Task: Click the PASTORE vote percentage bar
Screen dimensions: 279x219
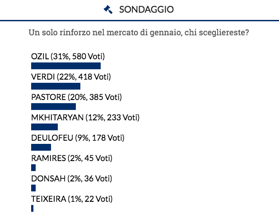Action: pos(53,106)
